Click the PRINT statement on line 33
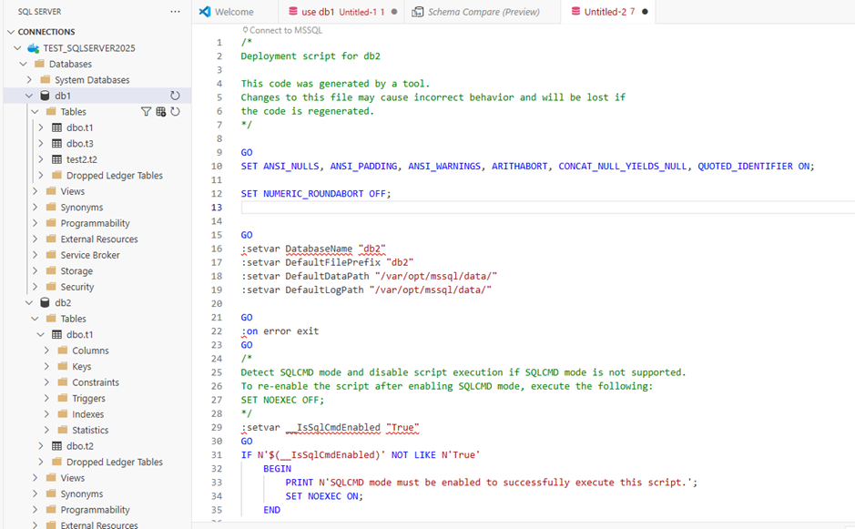Viewport: 855px width, 529px height. coord(492,482)
